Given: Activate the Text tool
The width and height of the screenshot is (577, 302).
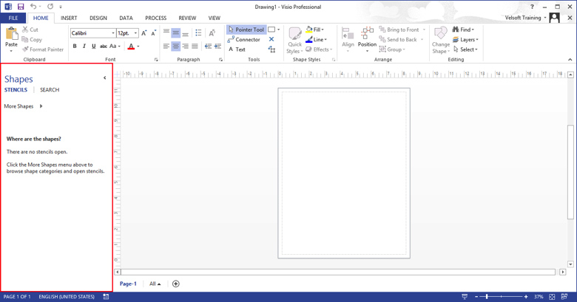Looking at the screenshot, I should tap(237, 49).
